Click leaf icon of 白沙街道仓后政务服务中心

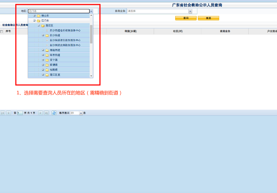click(47, 30)
